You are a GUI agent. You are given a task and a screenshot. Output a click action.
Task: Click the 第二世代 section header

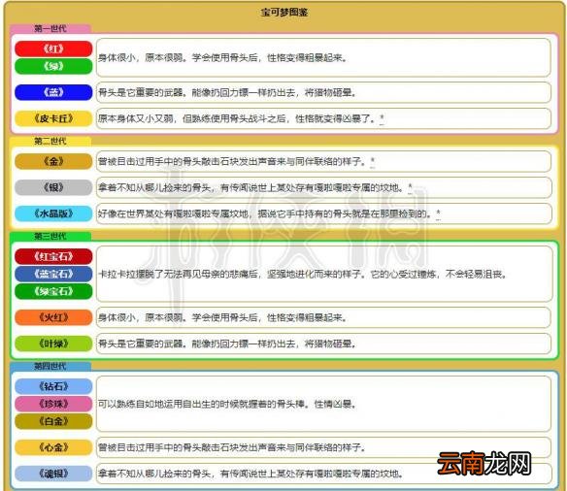50,141
